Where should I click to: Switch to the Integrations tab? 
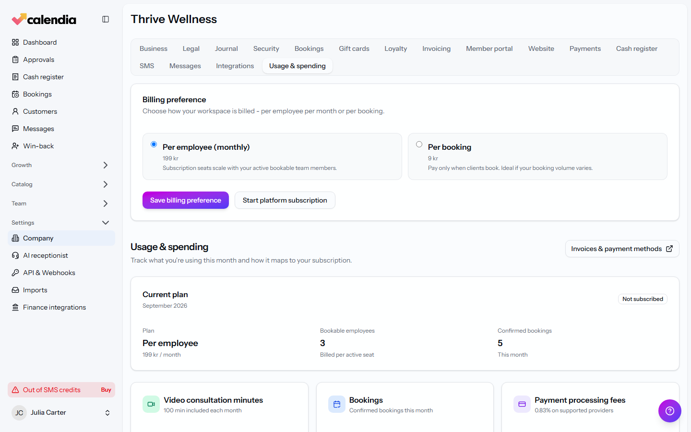[x=235, y=66]
